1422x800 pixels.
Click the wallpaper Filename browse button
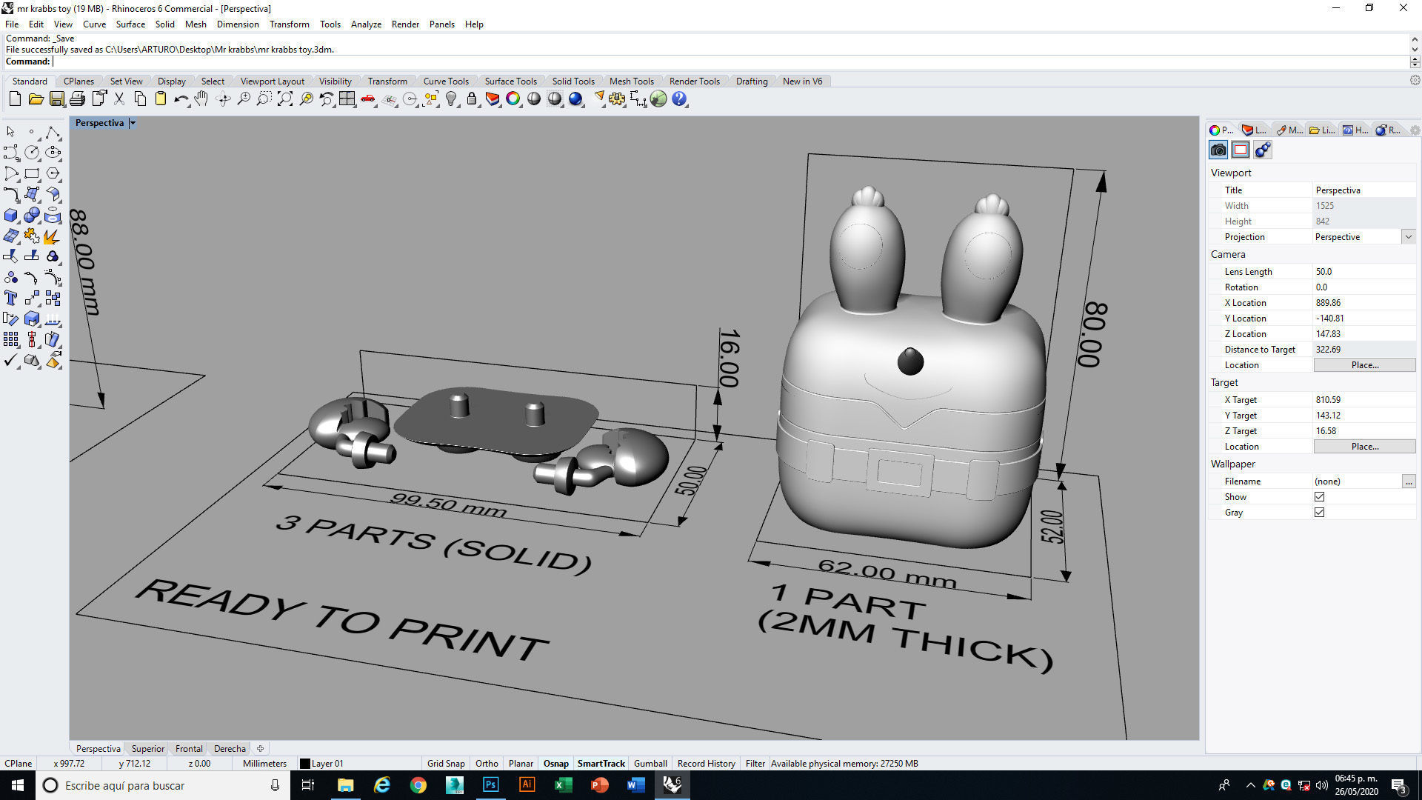click(x=1409, y=481)
